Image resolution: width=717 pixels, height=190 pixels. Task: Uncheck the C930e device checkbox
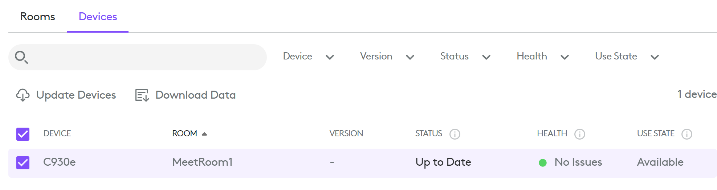point(23,162)
